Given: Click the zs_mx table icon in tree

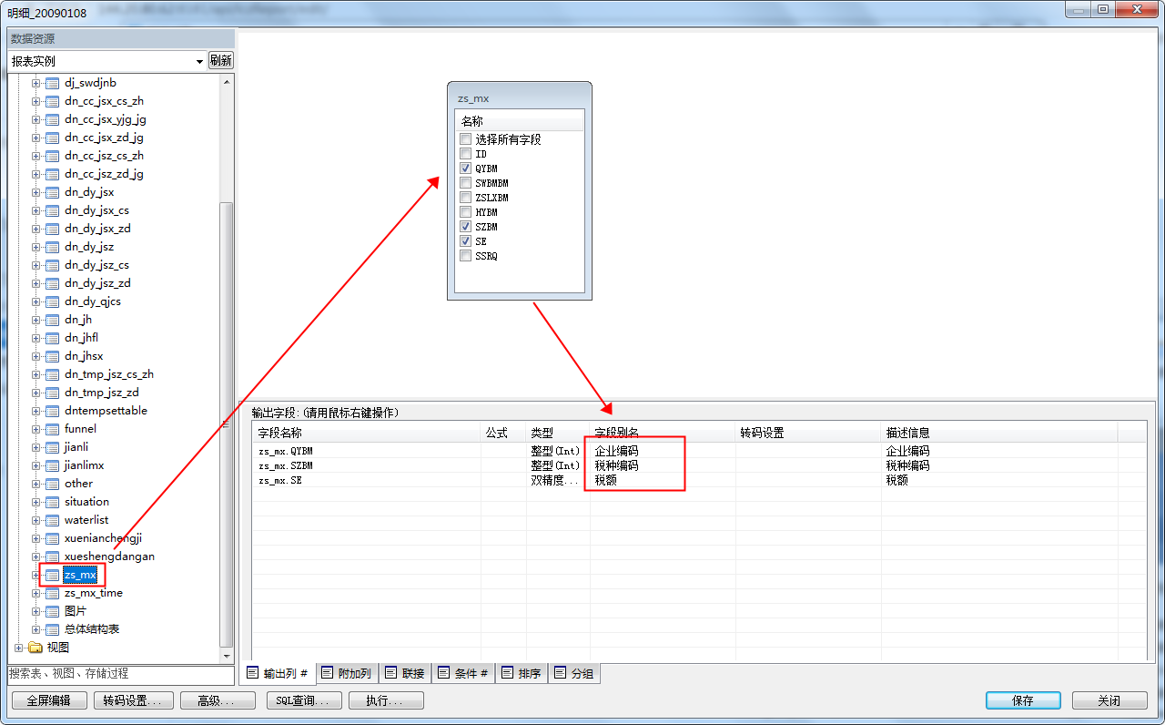Looking at the screenshot, I should (x=52, y=575).
